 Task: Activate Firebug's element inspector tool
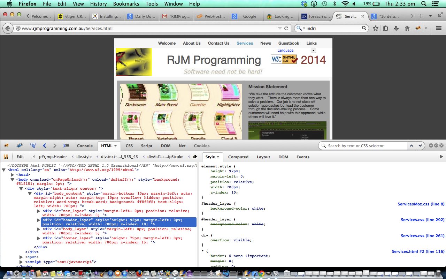(33, 146)
